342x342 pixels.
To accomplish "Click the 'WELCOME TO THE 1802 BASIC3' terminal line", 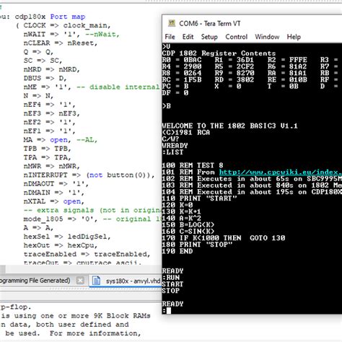I will [229, 126].
